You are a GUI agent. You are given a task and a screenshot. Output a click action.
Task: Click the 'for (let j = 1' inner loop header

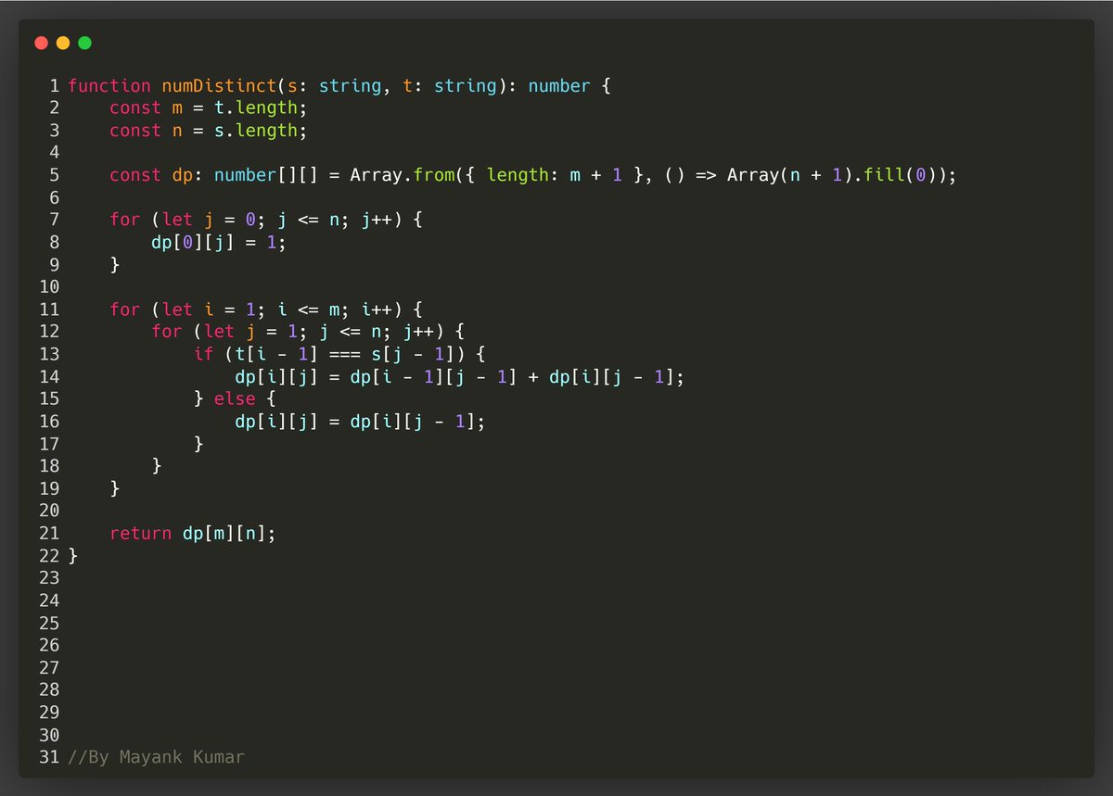(x=307, y=332)
